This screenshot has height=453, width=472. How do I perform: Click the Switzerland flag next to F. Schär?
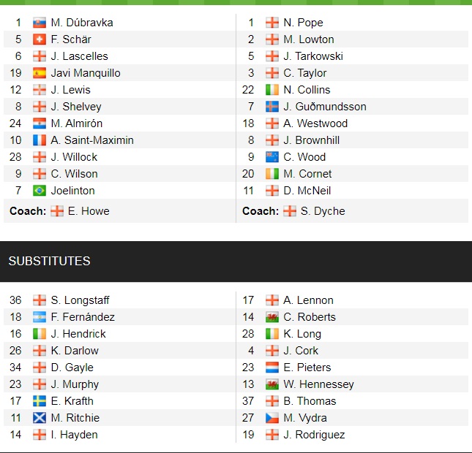(40, 39)
